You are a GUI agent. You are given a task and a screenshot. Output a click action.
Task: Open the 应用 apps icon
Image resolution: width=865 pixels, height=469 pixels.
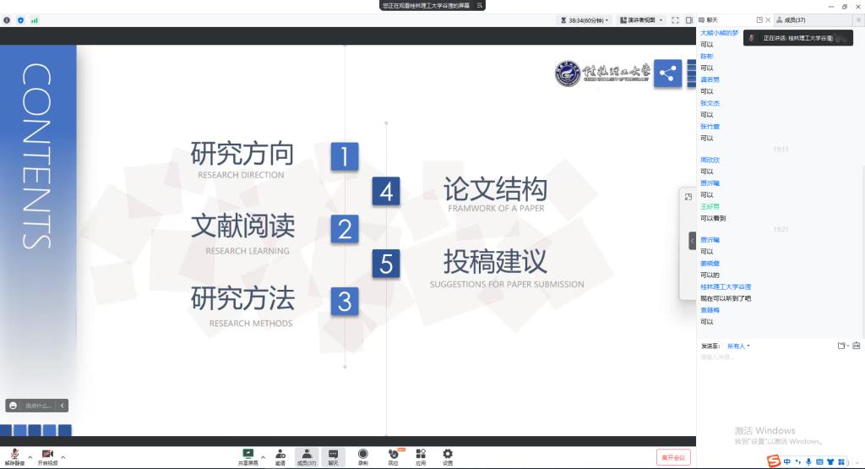421,455
